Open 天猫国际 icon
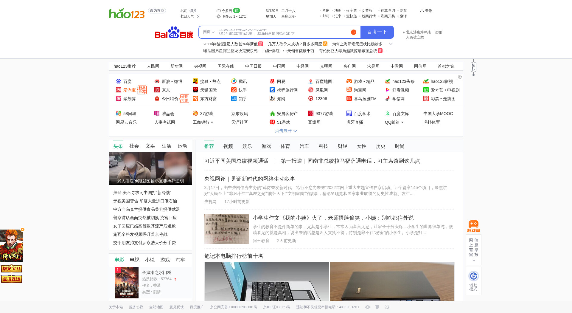572x313 pixels. 195,90
